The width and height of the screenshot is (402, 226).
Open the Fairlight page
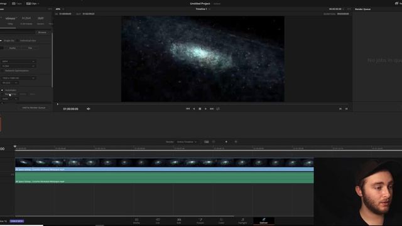point(242,221)
